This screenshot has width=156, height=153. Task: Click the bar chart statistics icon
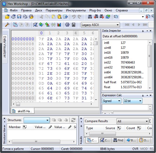[59, 25]
